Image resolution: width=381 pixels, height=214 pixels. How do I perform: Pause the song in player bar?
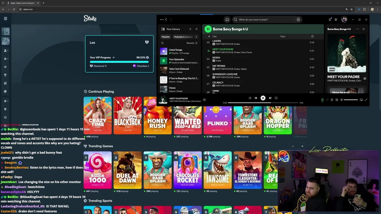coord(263,98)
